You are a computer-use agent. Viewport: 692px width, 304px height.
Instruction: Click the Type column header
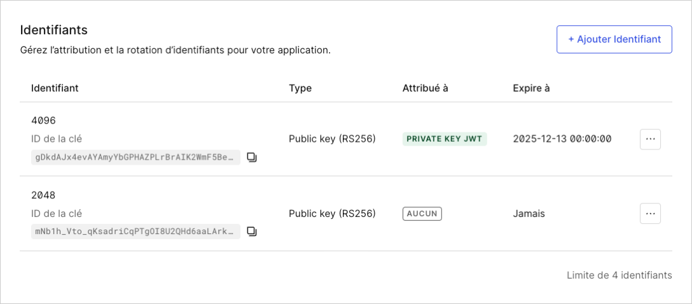[300, 88]
